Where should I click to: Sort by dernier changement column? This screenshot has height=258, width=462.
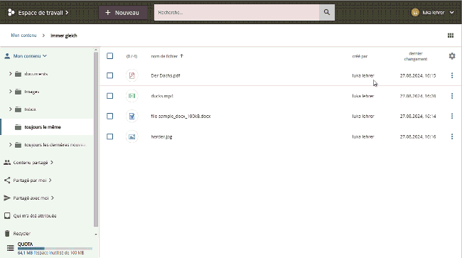[416, 56]
